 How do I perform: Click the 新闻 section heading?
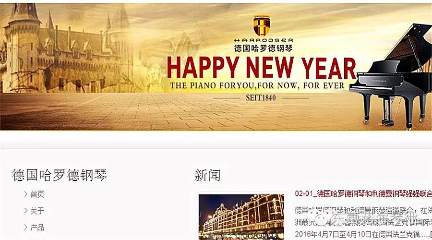(x=207, y=175)
